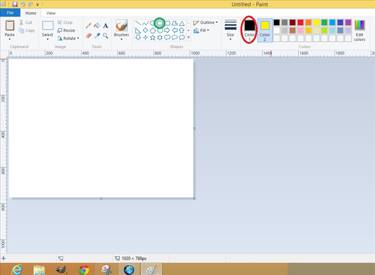Pick the orange palette swatch
This screenshot has width=375, height=275.
tap(309, 22)
